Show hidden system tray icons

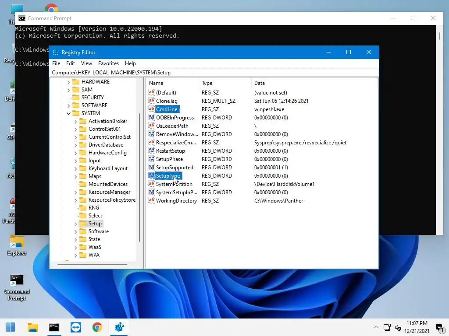(376, 327)
